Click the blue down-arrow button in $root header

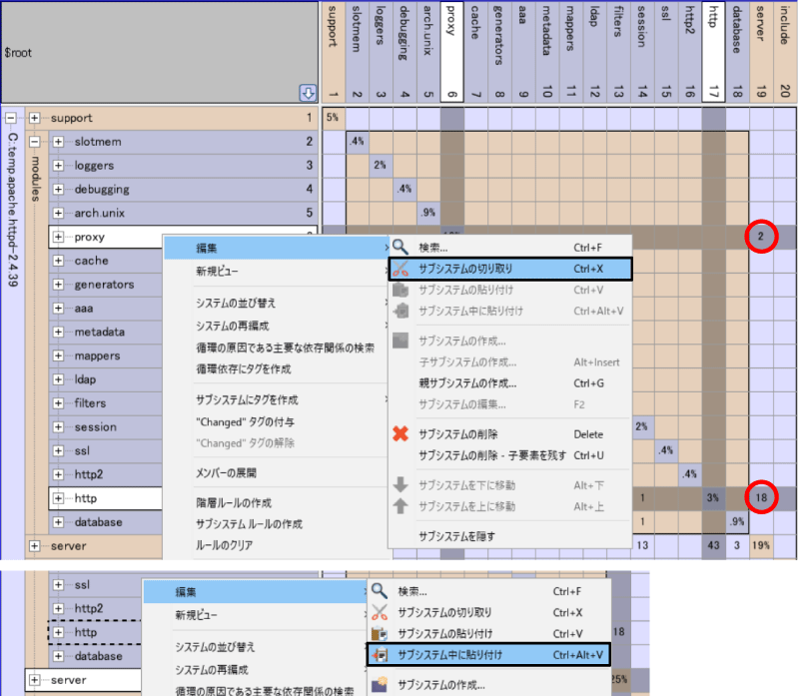(309, 94)
